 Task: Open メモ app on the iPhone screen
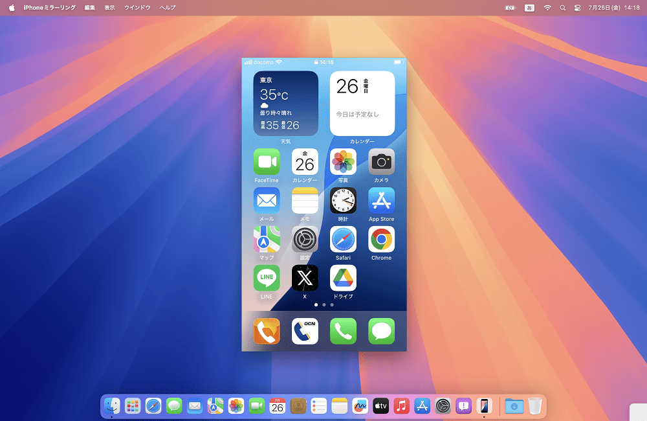pos(305,201)
